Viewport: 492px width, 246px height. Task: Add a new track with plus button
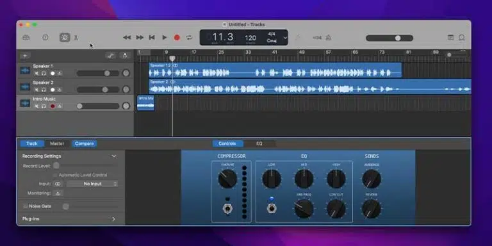pos(25,56)
